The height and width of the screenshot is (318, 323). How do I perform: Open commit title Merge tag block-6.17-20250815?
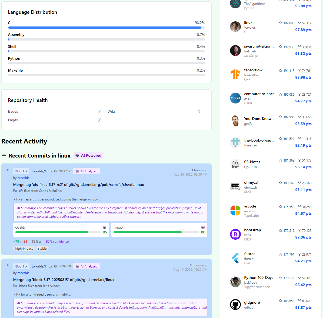point(64,280)
